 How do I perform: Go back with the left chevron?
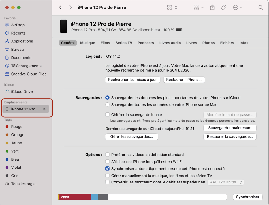pyautogui.click(x=60, y=7)
